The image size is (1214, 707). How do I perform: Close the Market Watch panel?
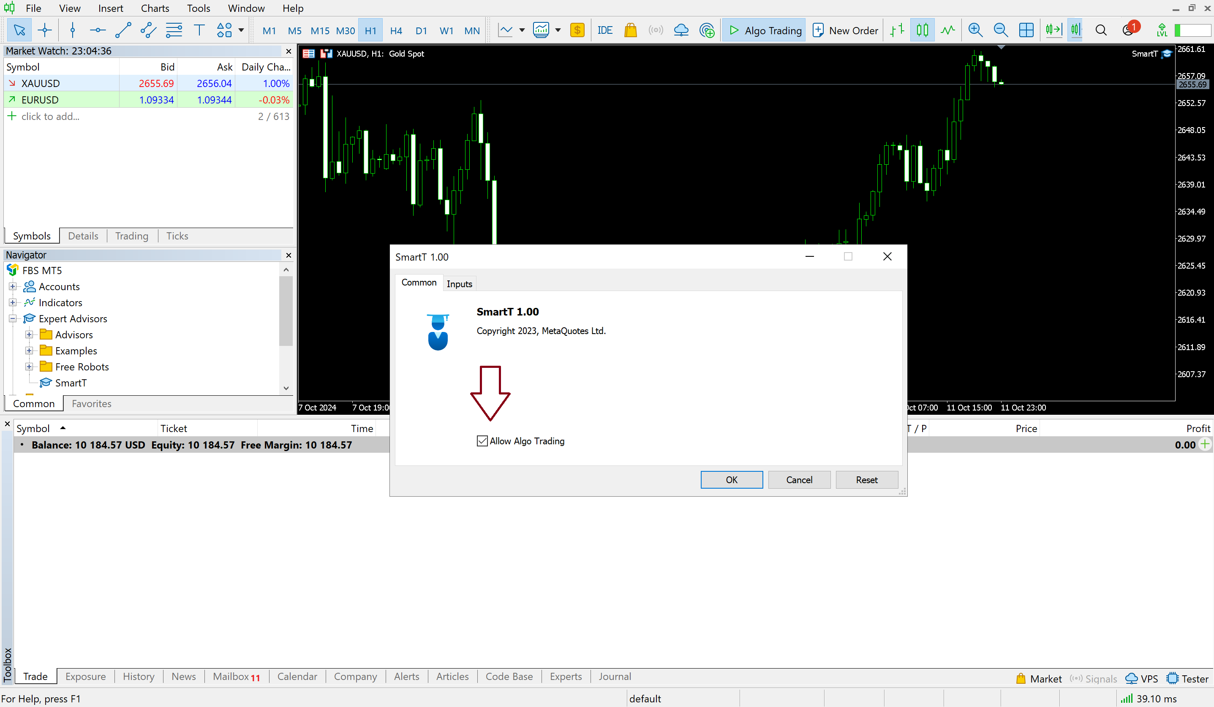[289, 51]
